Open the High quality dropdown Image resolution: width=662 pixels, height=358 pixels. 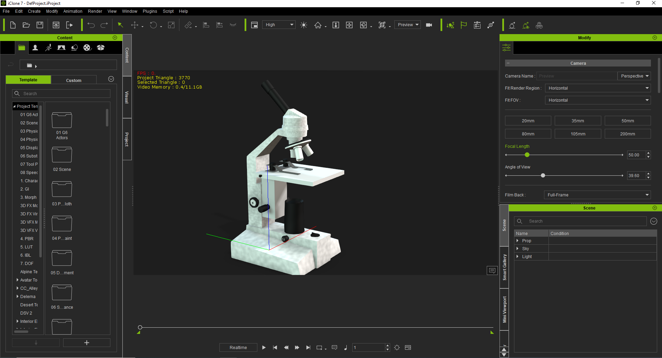click(x=279, y=25)
